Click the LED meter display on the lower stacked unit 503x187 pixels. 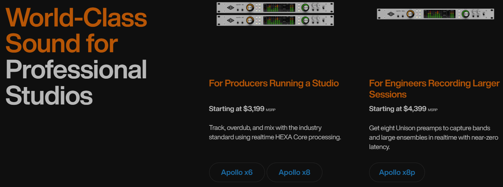279,20
